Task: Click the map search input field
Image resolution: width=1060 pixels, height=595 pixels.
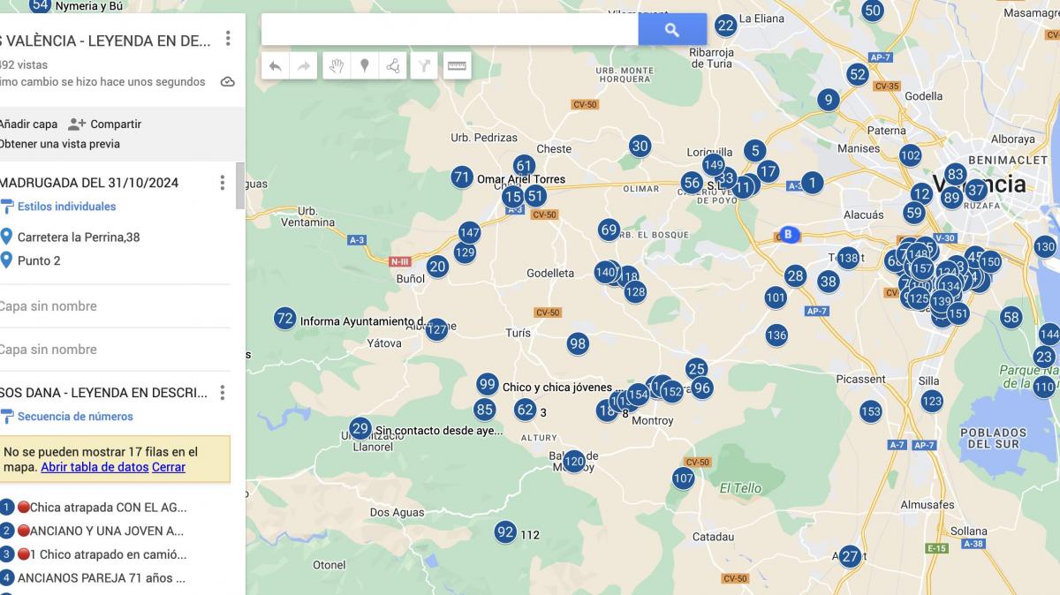Action: (450, 29)
